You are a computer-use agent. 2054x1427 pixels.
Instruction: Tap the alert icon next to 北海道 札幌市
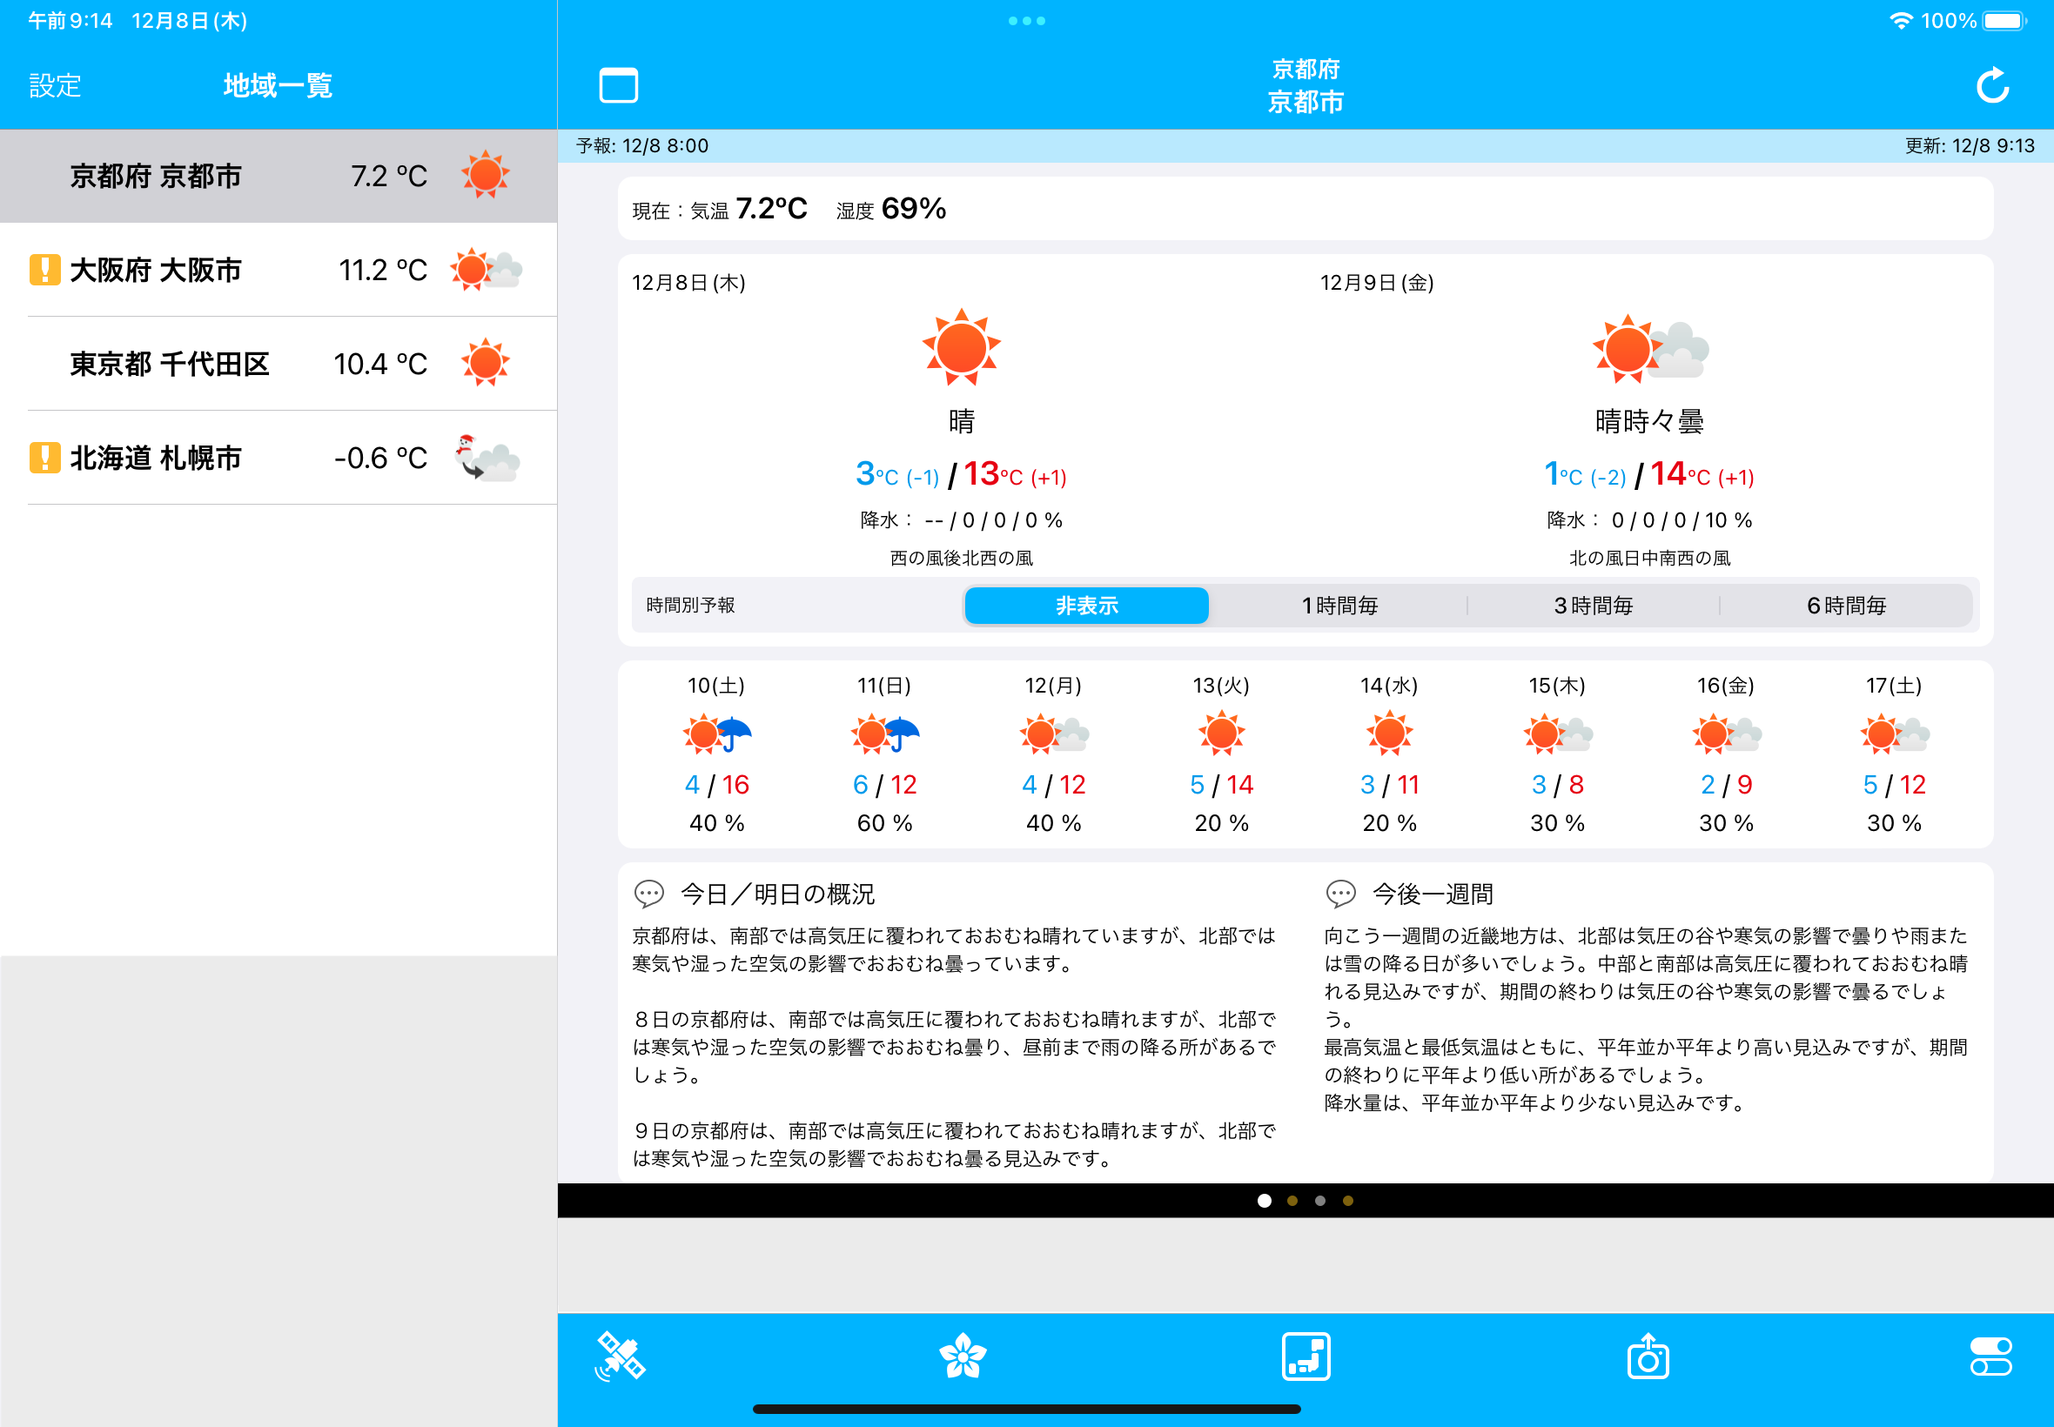[44, 457]
